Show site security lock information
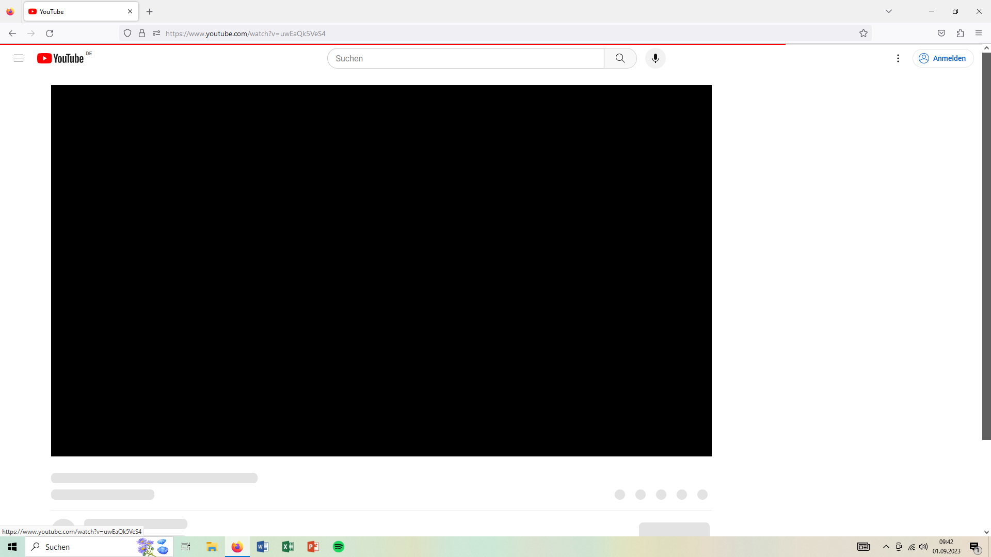 point(142,34)
